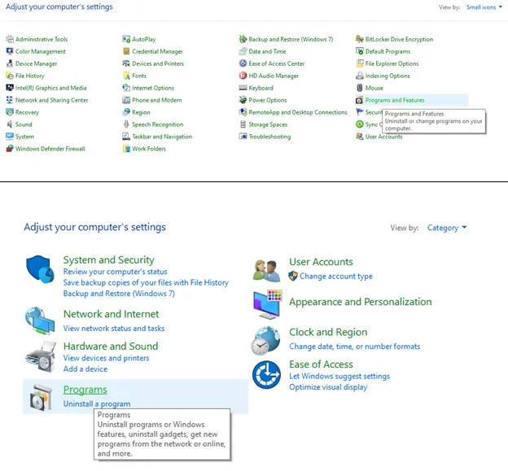The image size is (508, 471).
Task: Click the Sound speaker icon
Action: [x=10, y=124]
